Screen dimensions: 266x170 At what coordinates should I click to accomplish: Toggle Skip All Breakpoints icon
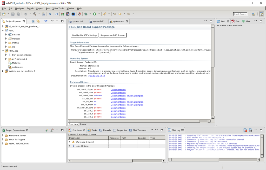[x=50, y=14]
